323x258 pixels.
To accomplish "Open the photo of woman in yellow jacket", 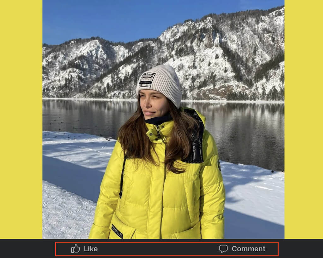I will click(x=163, y=119).
